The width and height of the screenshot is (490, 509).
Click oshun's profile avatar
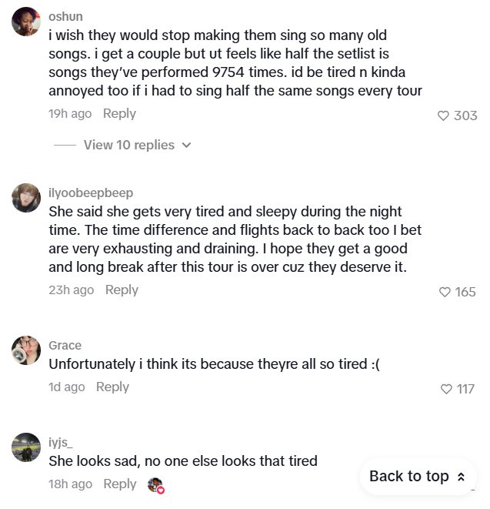tap(26, 22)
